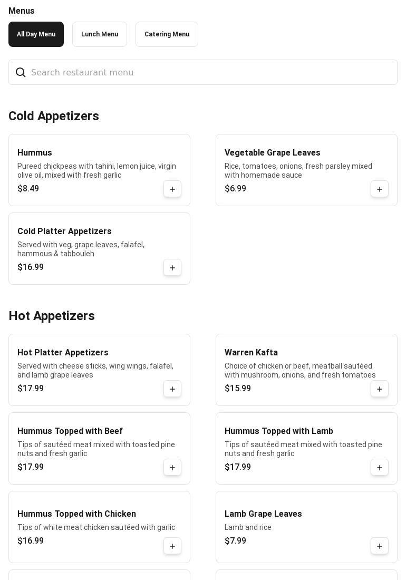
Task: Add Hummus to the order
Action: [x=172, y=189]
